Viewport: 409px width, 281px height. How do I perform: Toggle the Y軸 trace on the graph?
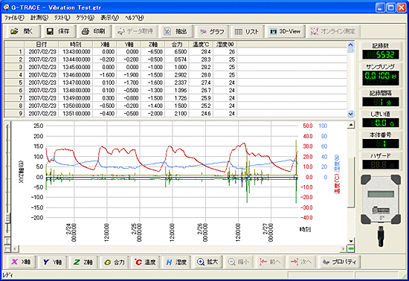pos(53,262)
